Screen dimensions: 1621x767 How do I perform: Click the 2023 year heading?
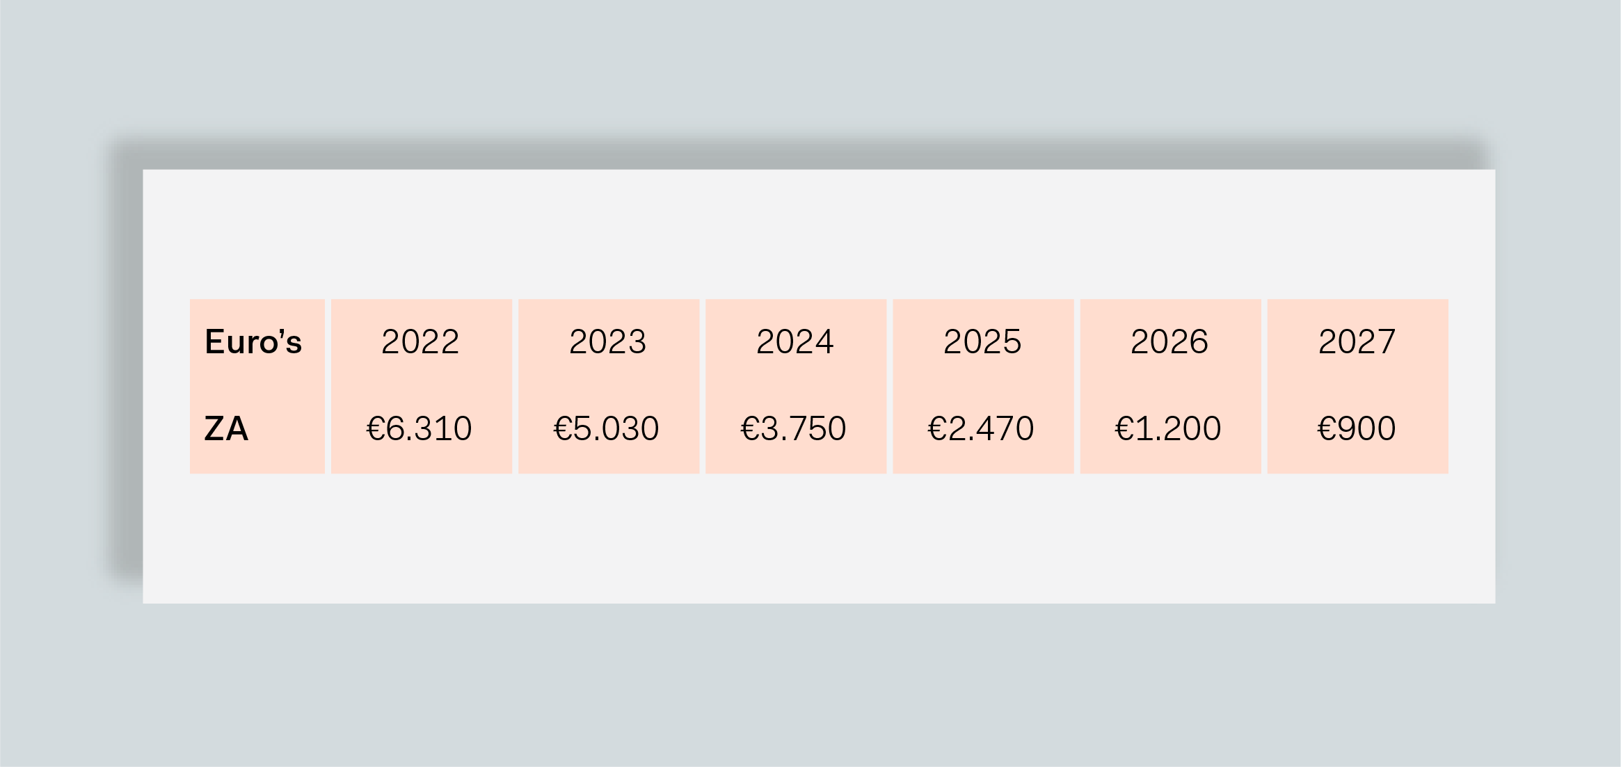tap(608, 342)
